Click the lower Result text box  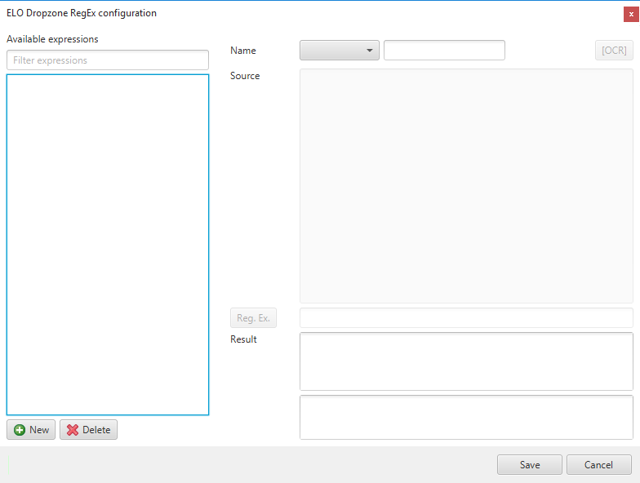click(x=467, y=418)
